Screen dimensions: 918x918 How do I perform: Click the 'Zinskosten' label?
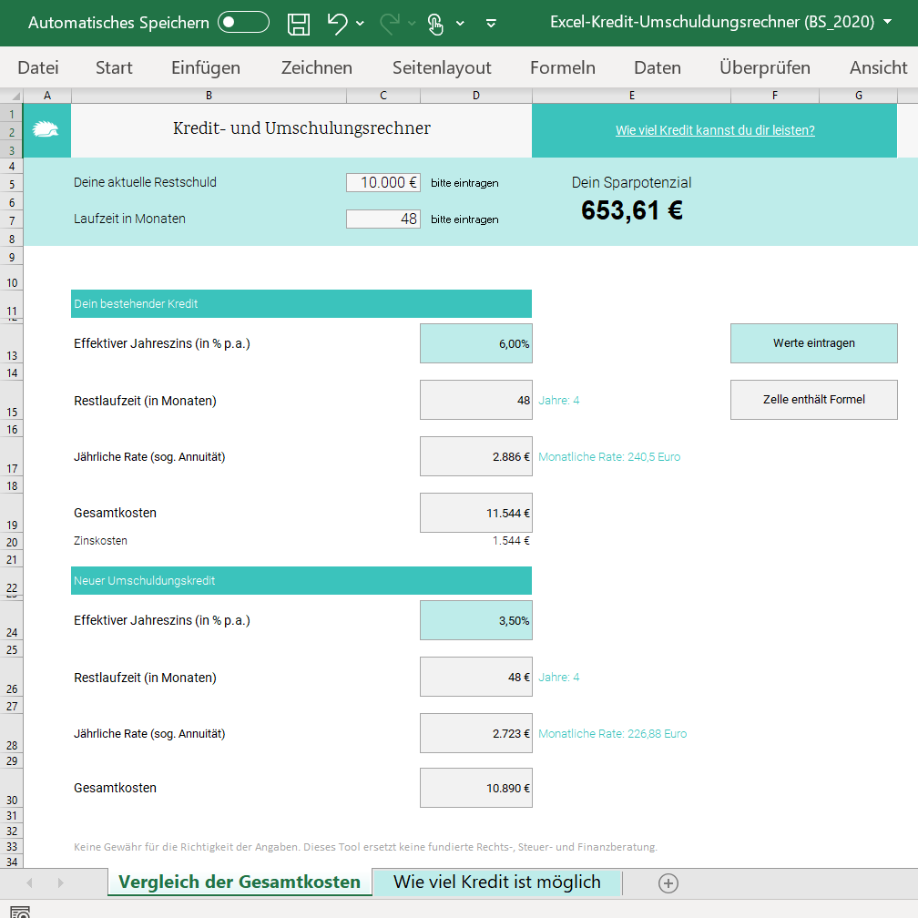100,540
